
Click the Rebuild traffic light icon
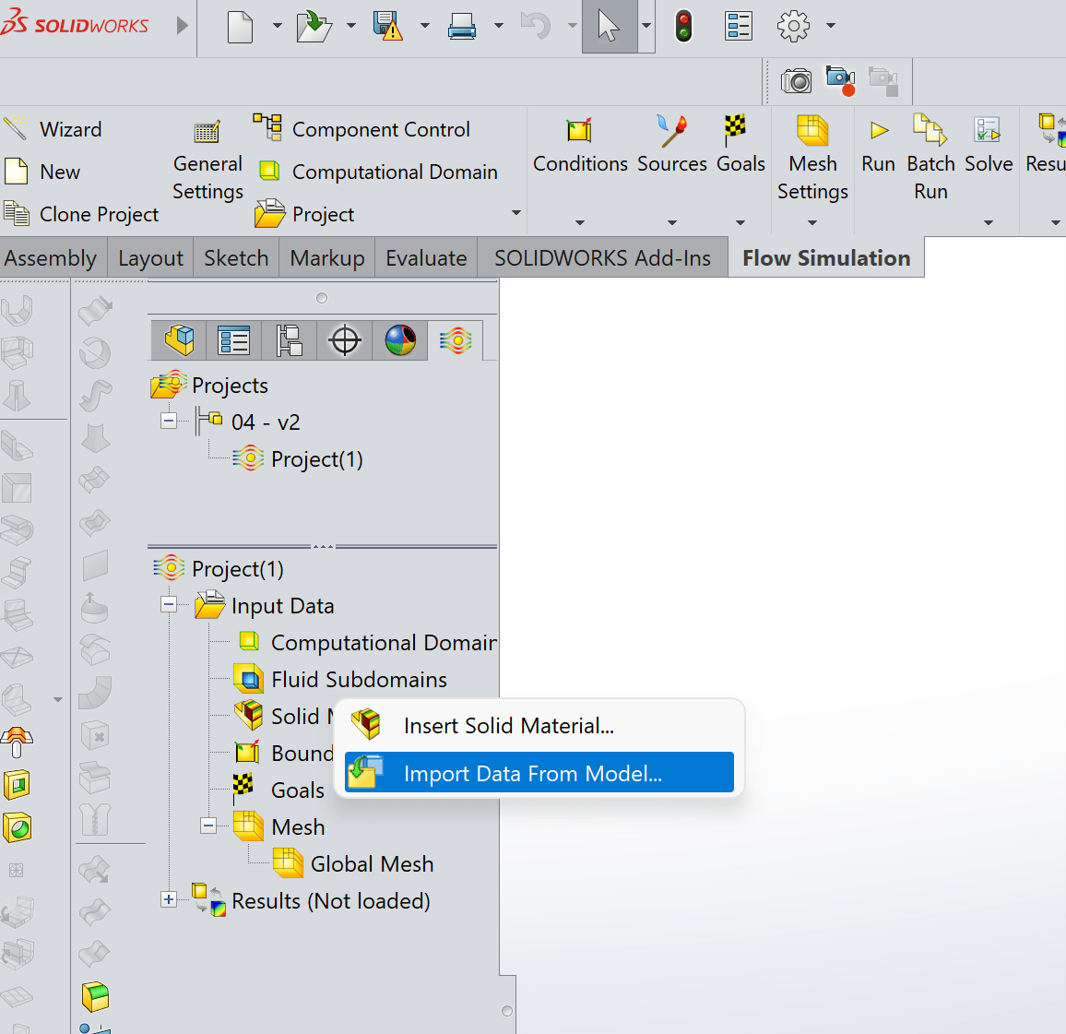[684, 27]
